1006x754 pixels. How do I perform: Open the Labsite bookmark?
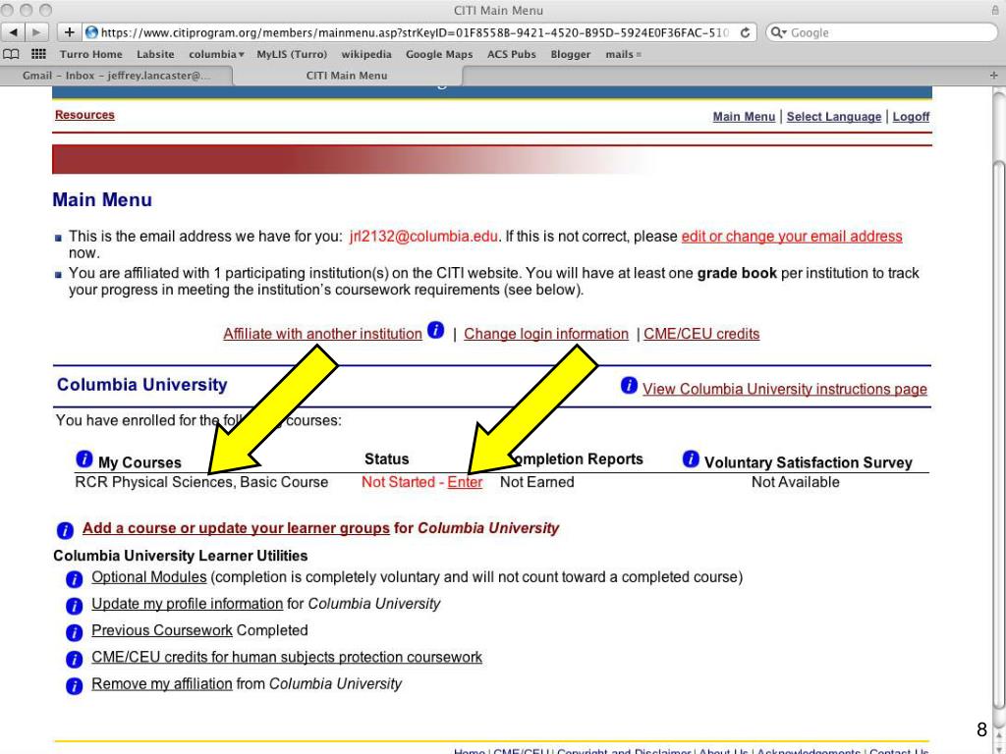155,55
